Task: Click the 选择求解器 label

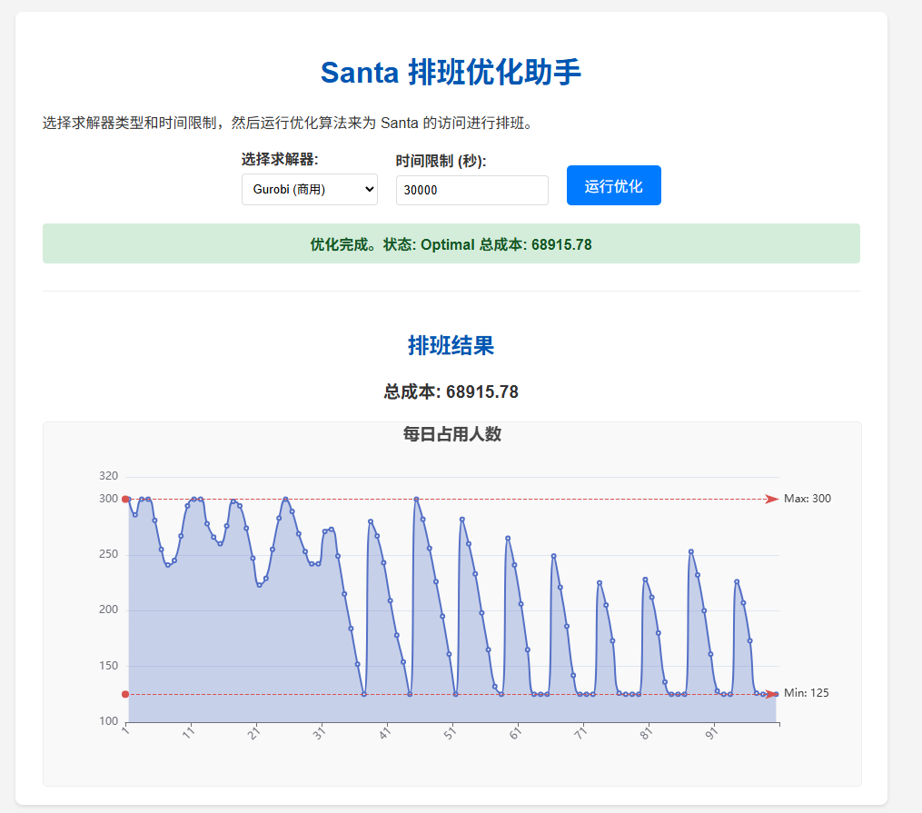Action: (280, 159)
